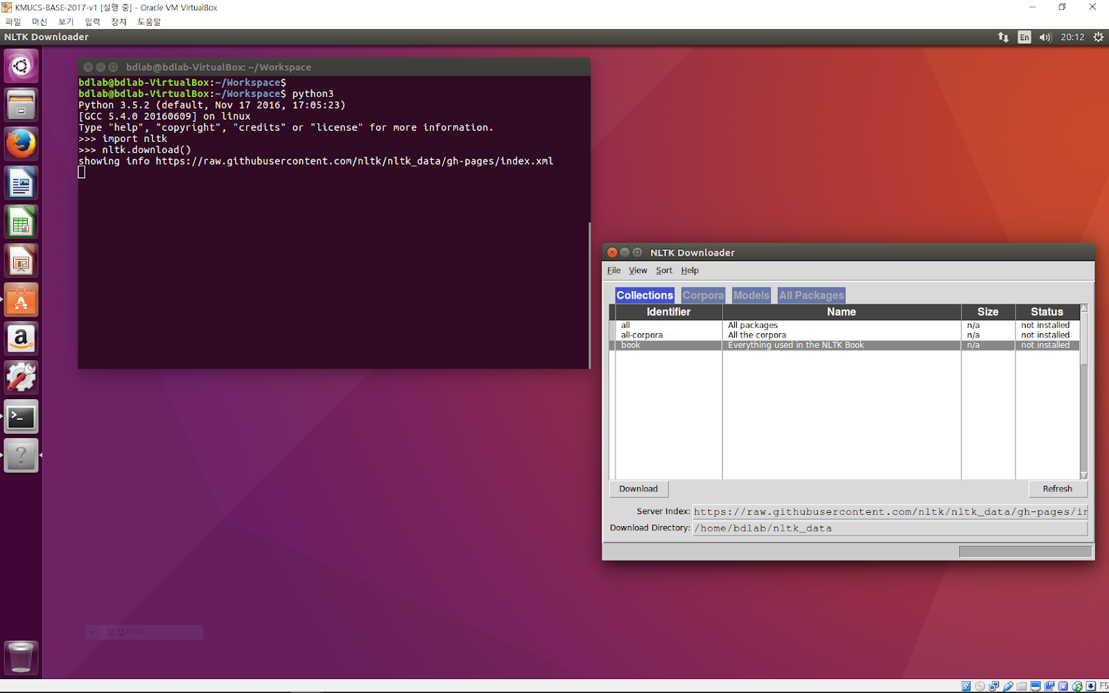Open the File menu in NLTK Downloader
This screenshot has width=1109, height=693.
click(x=614, y=270)
